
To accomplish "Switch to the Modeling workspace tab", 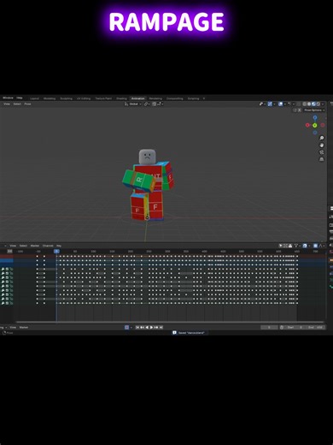I will [x=50, y=98].
